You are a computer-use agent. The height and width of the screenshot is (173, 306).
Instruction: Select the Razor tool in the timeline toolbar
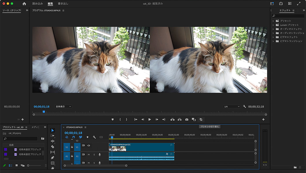pos(53,146)
